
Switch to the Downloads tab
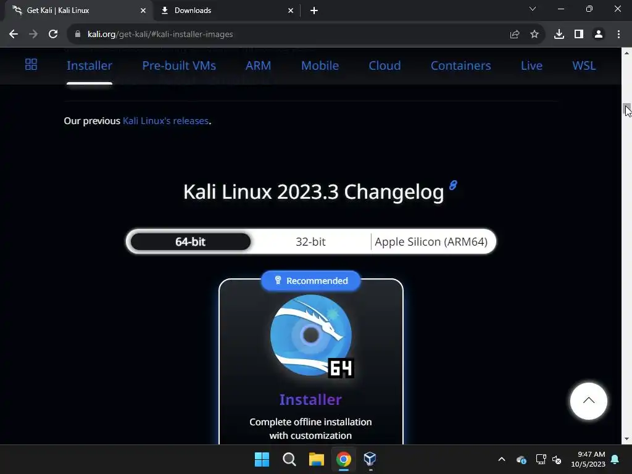coord(228,10)
